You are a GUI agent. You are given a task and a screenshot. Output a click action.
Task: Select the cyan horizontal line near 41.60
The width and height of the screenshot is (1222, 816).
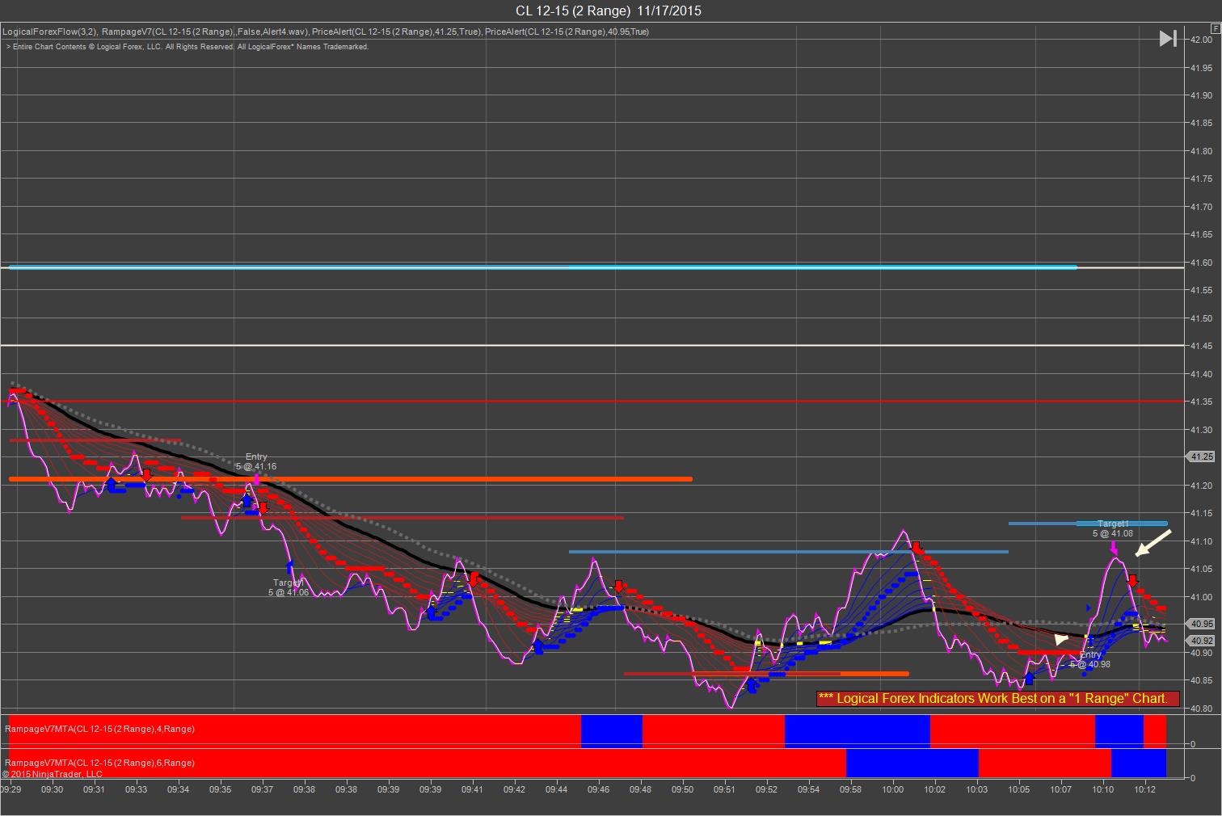point(542,267)
